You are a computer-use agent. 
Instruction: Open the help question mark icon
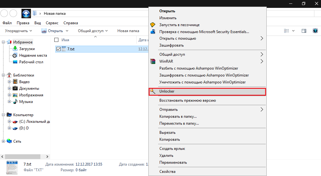click(x=315, y=31)
